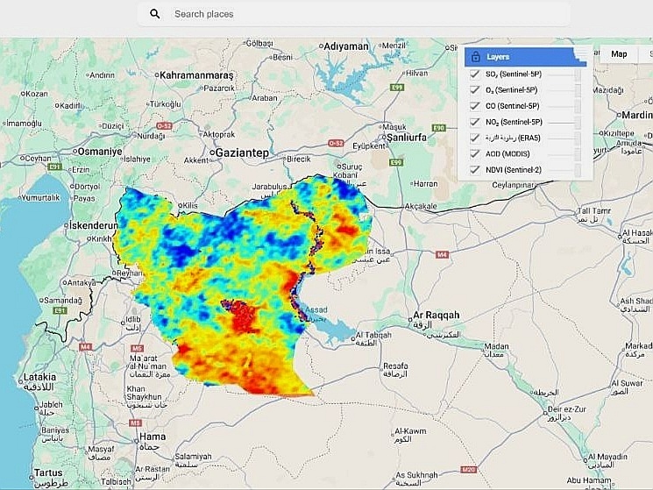Click the E99 road badge near Hilvan
The image size is (653, 490).
click(397, 88)
